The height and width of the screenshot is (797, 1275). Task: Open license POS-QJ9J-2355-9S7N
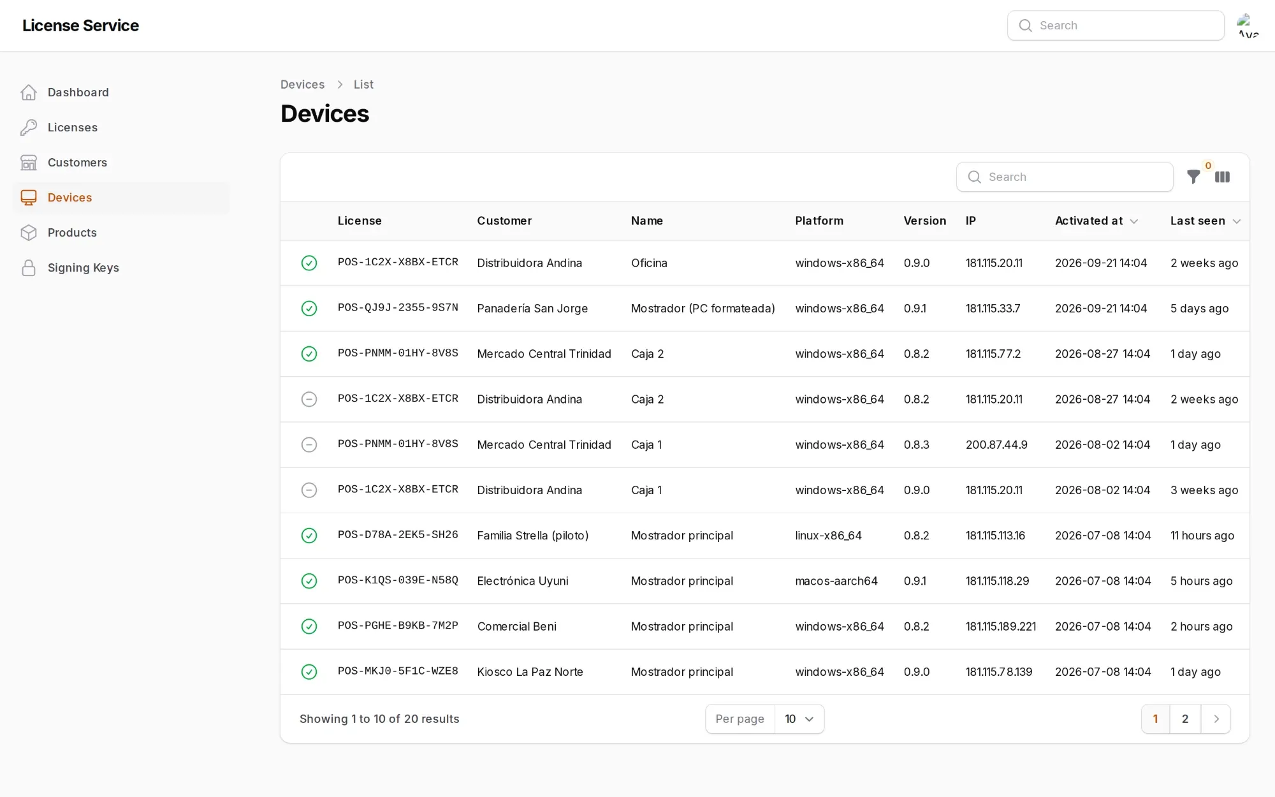click(x=398, y=308)
